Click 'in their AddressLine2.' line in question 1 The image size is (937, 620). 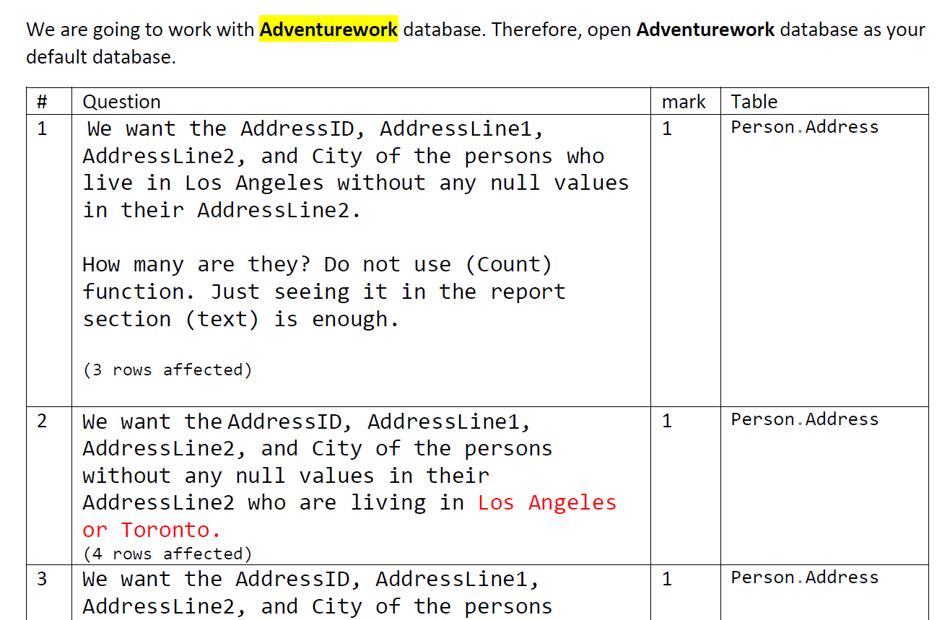tap(222, 211)
